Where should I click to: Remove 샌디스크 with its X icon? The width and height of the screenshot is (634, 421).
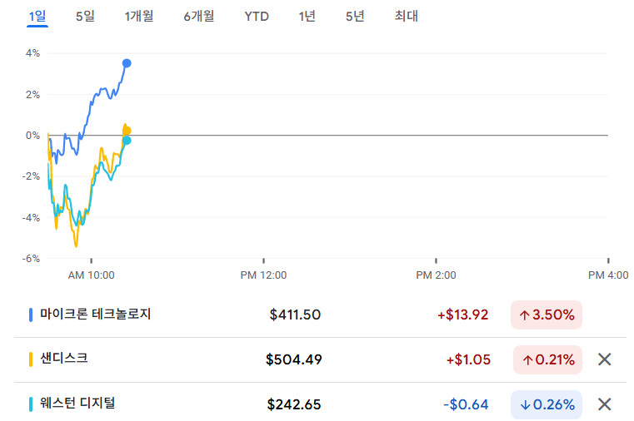pos(605,359)
